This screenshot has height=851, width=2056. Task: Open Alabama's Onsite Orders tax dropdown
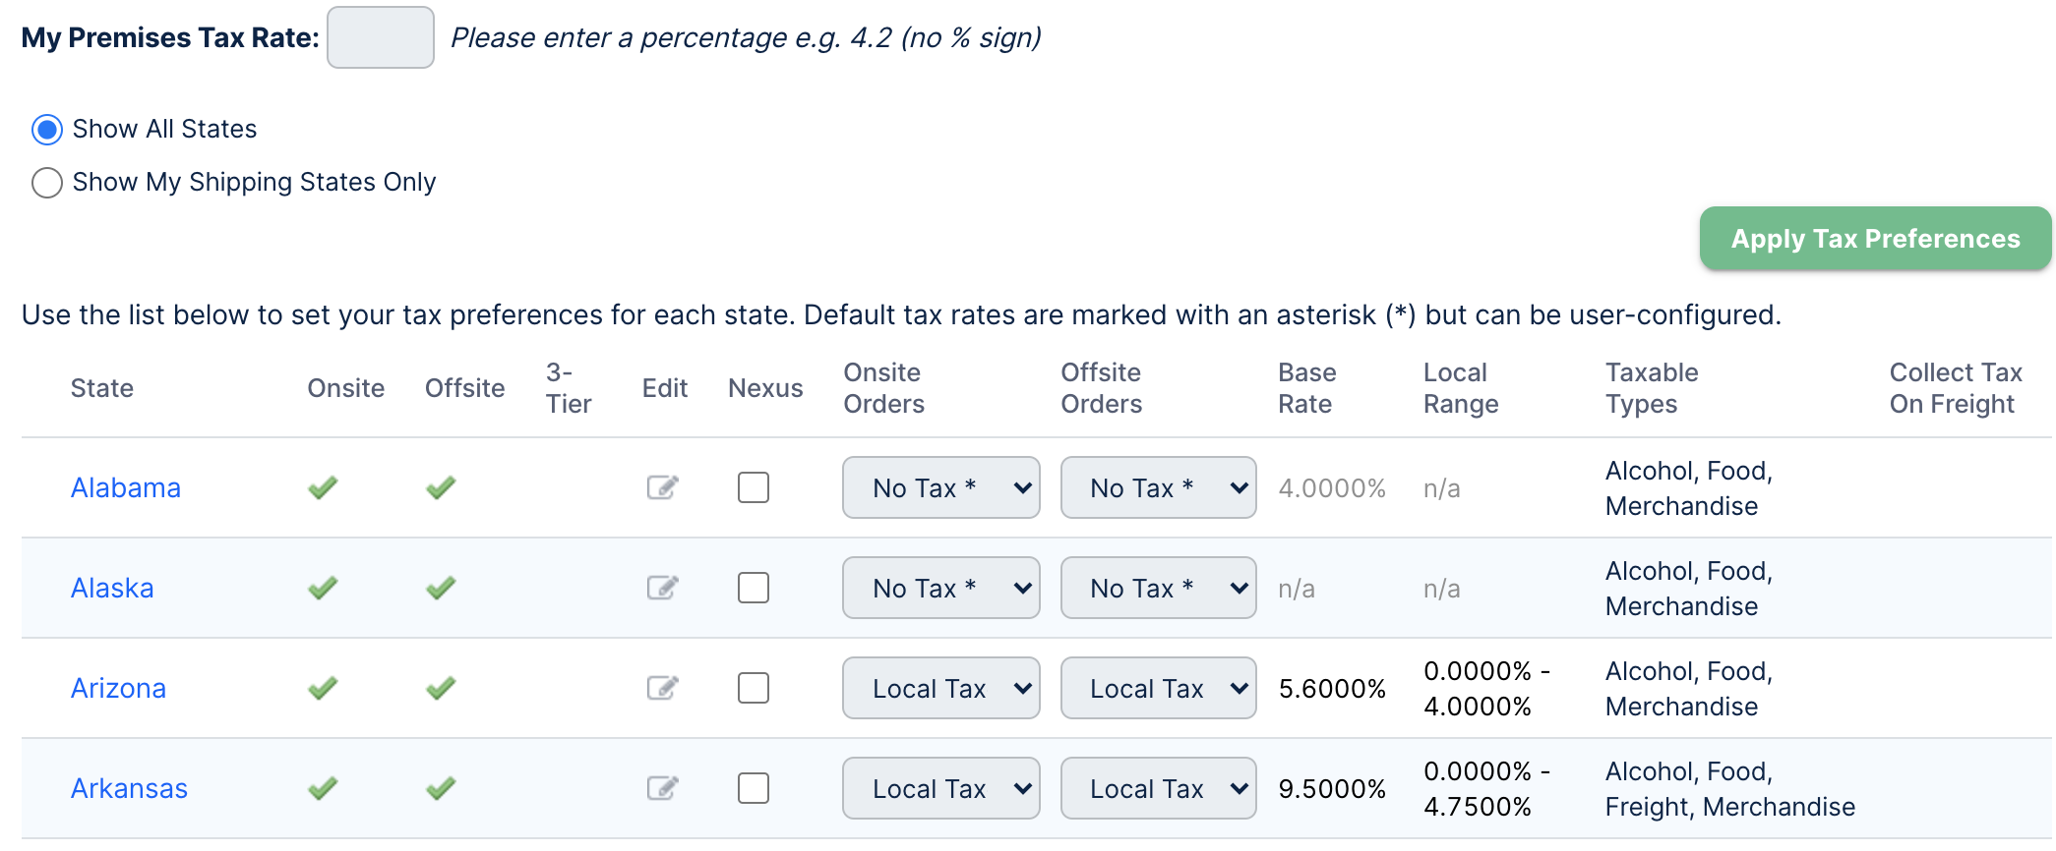pos(940,487)
